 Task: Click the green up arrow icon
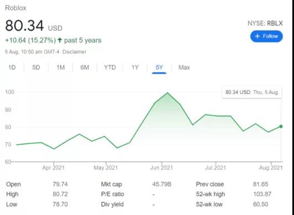point(60,40)
